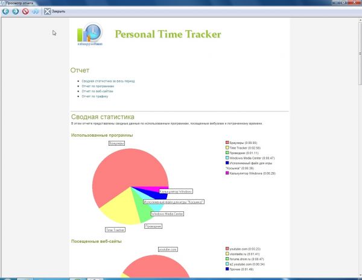Viewport: 362px width, 280px height.
Task: Click the Personal Time Tracker clock logo
Action: [x=90, y=34]
